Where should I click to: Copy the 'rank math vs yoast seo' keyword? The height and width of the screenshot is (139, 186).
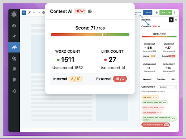coord(155,102)
